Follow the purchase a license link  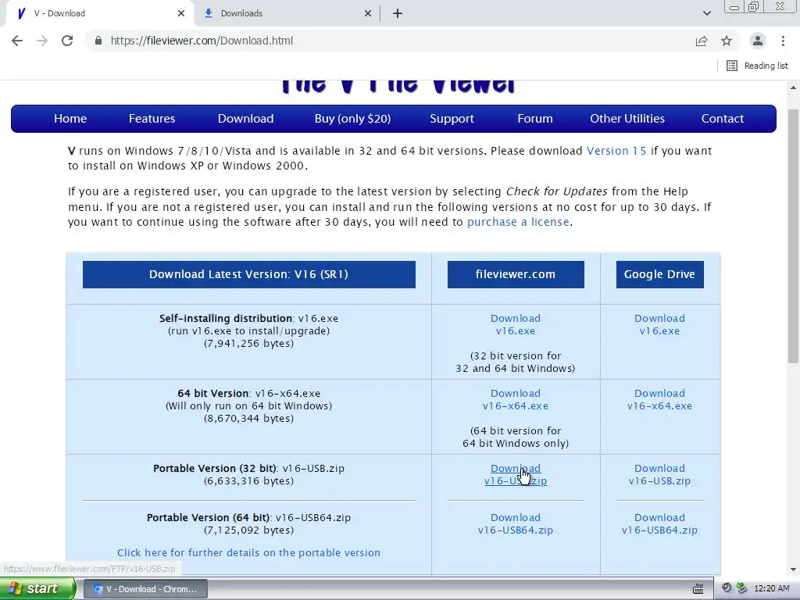[x=518, y=222]
